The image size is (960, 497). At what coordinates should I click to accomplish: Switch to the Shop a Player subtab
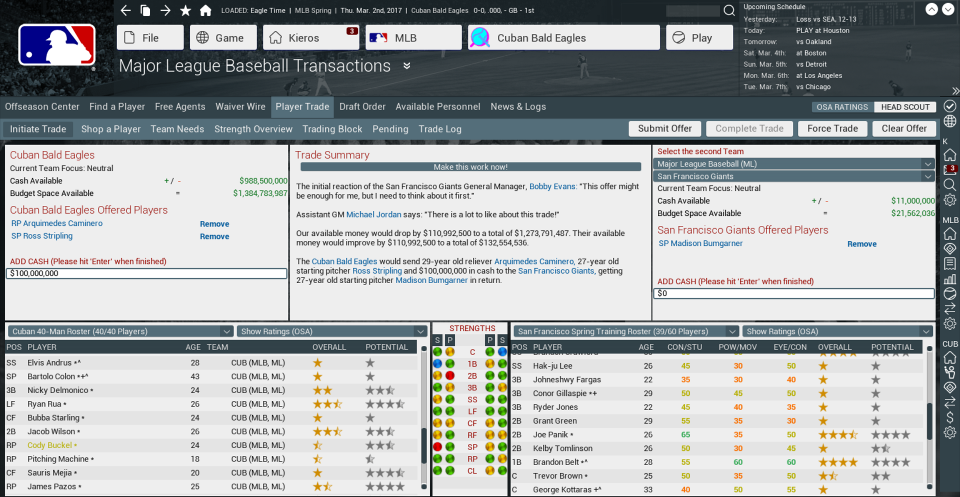click(x=111, y=129)
